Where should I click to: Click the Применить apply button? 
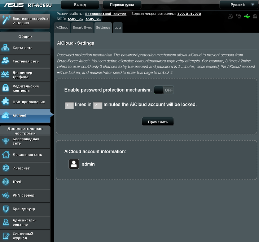[158, 122]
